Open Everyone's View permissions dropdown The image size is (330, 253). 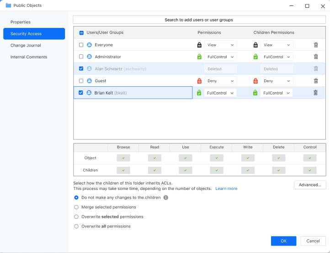tap(220, 45)
